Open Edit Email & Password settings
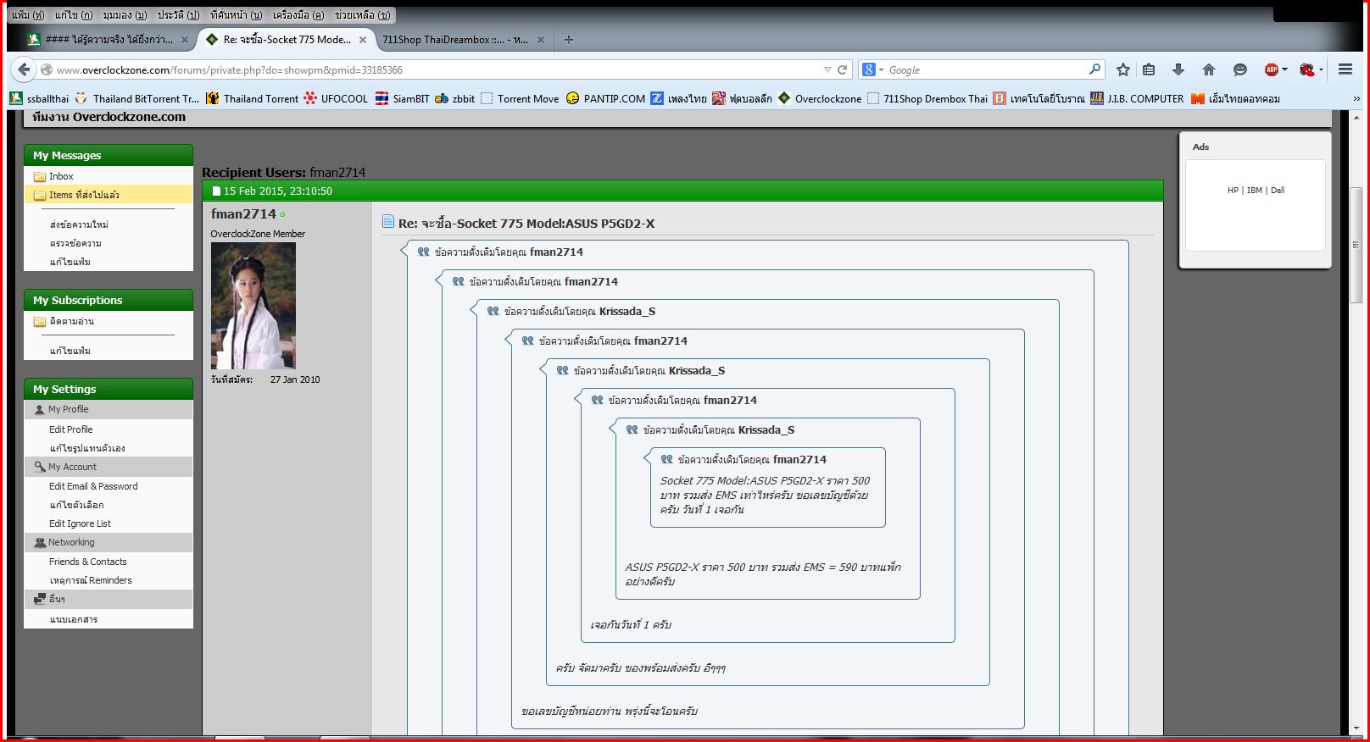The height and width of the screenshot is (742, 1370). [93, 486]
